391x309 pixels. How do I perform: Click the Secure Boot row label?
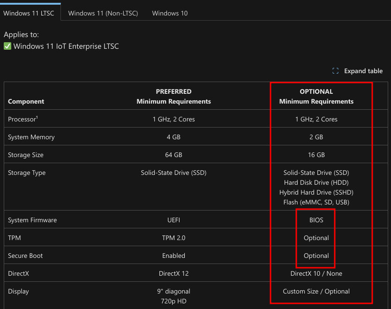coord(25,256)
